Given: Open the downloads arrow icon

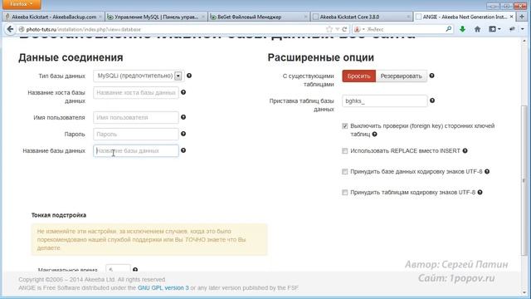Looking at the screenshot, I should point(462,30).
